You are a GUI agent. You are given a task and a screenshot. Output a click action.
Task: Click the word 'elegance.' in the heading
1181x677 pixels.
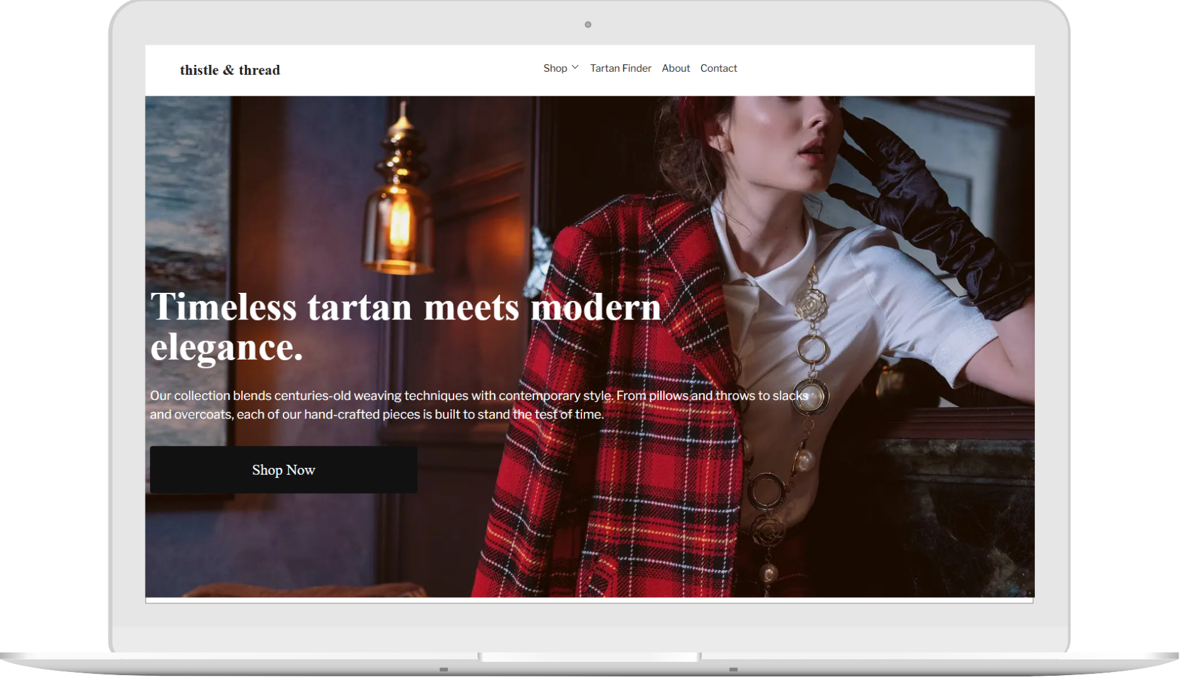pyautogui.click(x=227, y=348)
